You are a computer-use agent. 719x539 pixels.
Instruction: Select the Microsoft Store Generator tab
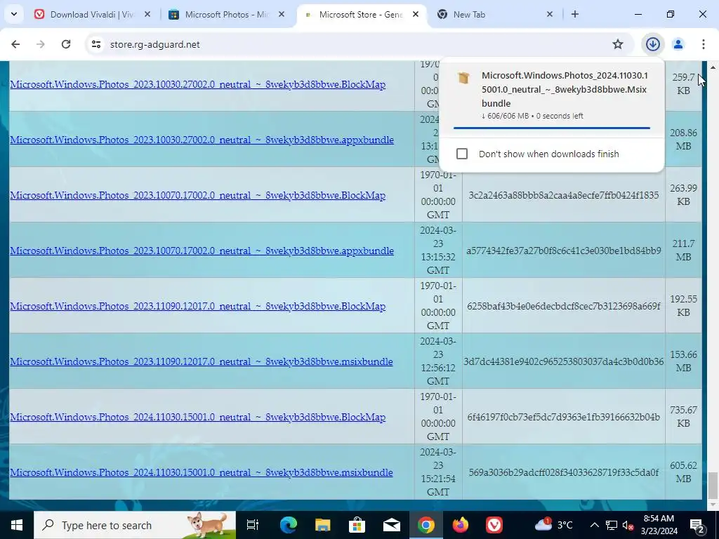[362, 14]
